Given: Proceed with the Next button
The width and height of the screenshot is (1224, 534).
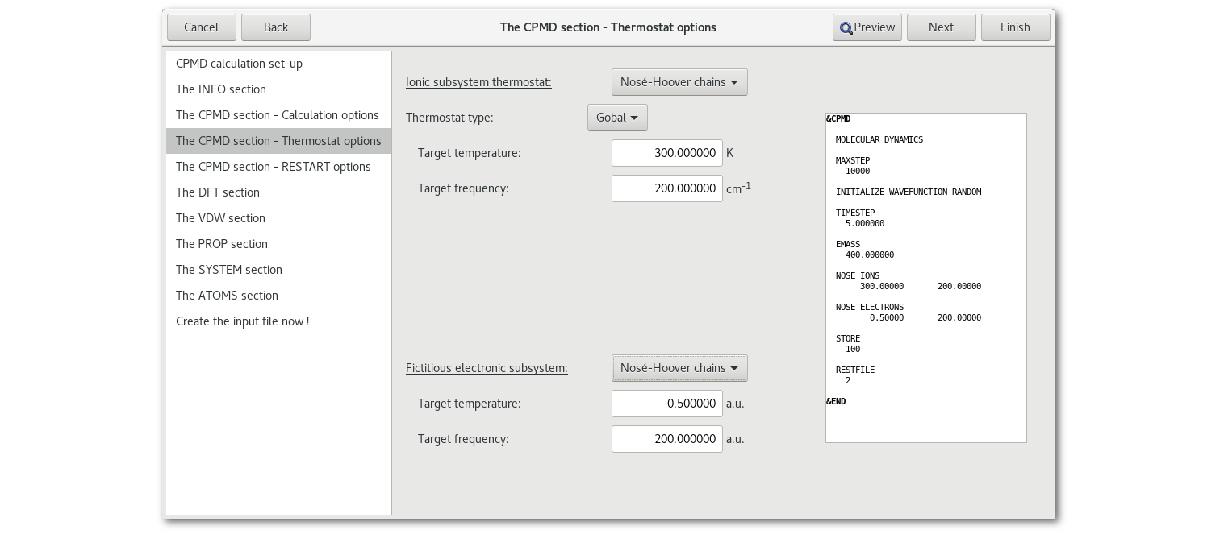Looking at the screenshot, I should [x=941, y=27].
